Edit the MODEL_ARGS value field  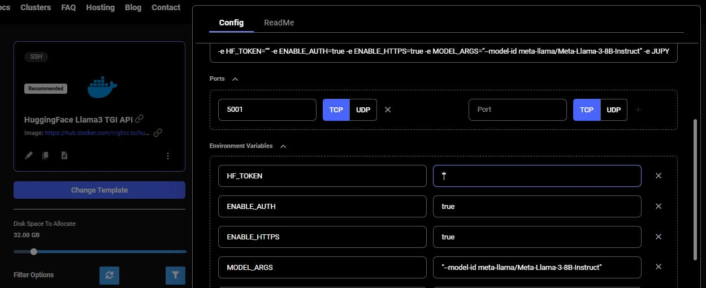[537, 267]
